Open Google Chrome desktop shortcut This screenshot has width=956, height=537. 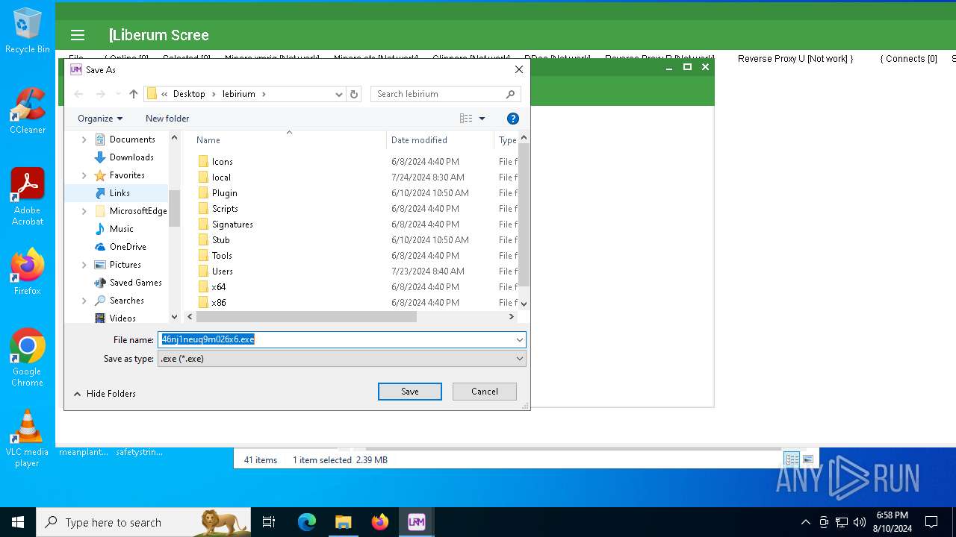28,358
